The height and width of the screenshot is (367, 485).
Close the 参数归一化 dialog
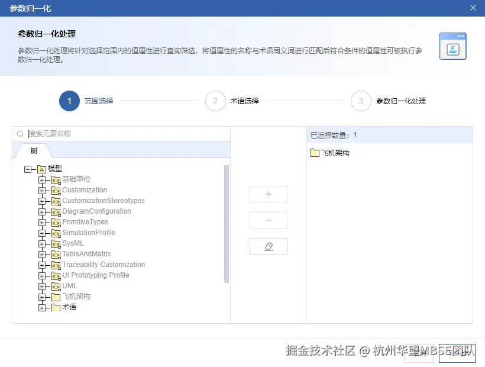point(473,8)
